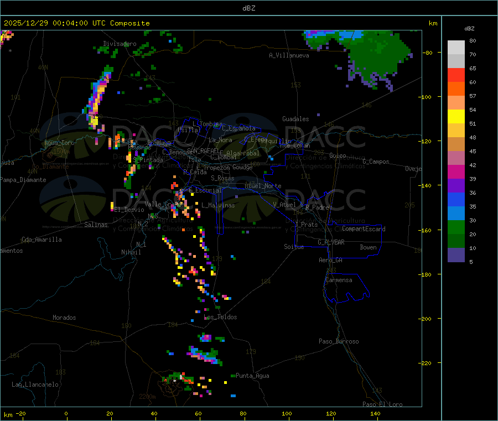498x421 pixels.
Task: Click the light blue swatch above 30
Action: pos(456,214)
